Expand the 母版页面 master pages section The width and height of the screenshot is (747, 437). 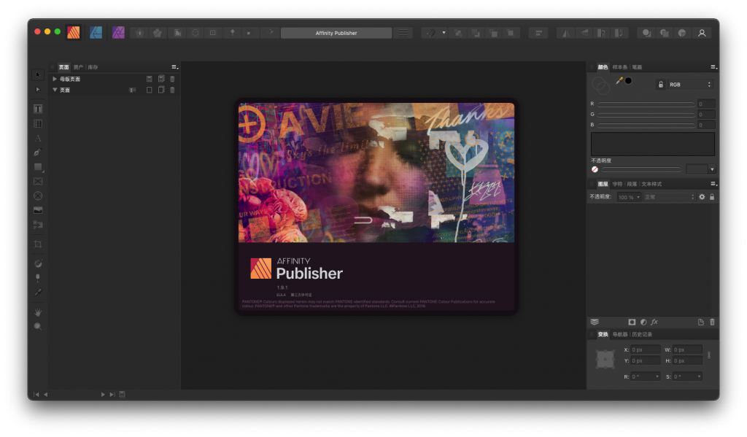(x=55, y=79)
